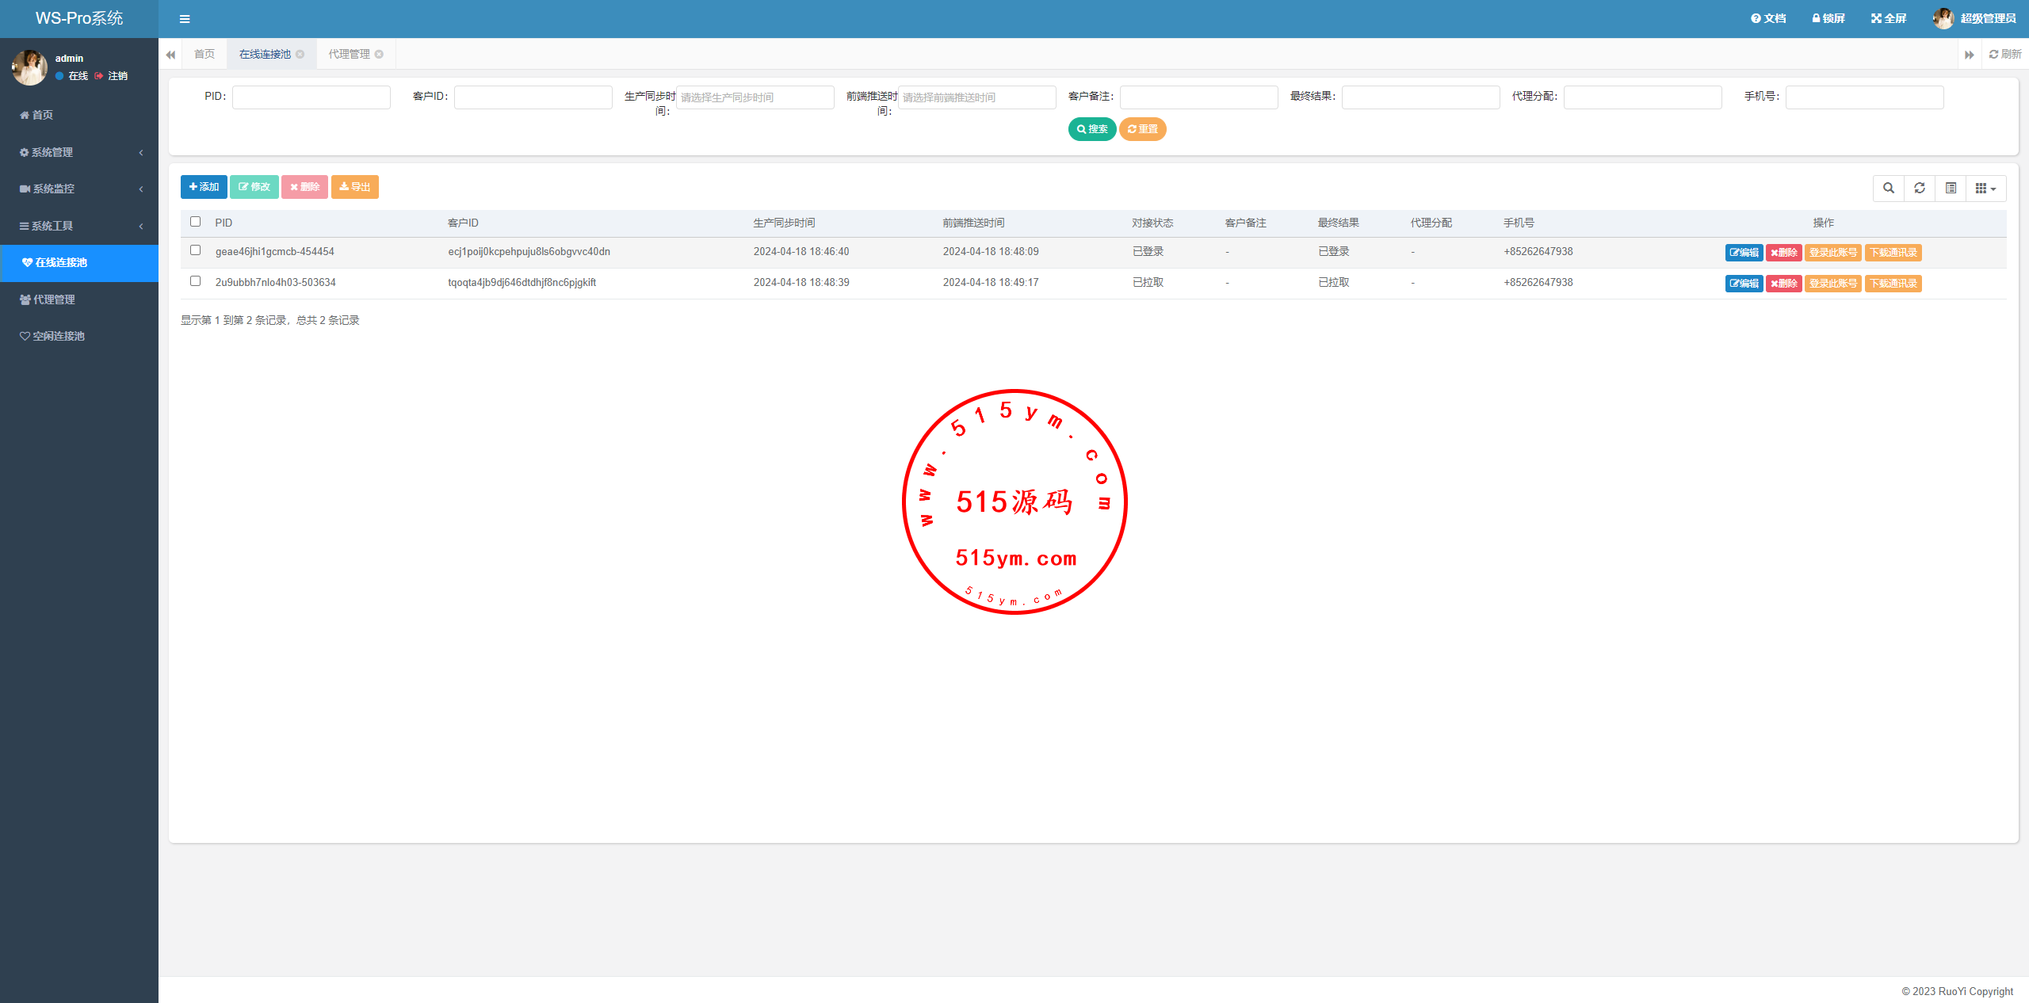
Task: Select the geae46jhi1gcmcb-454454 row checkbox
Action: click(x=195, y=250)
